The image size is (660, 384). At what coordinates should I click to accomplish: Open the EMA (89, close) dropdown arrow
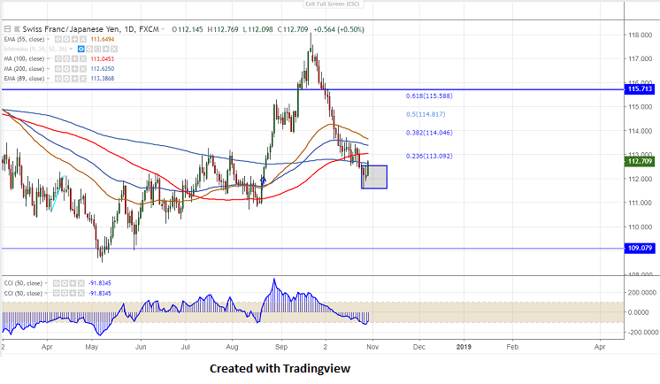49,79
